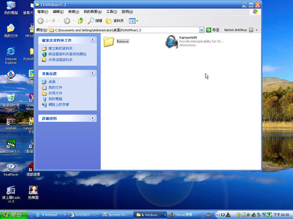Click the taskbar clock 下午 06:50
Image resolution: width=293 pixels, height=219 pixels.
(x=281, y=215)
